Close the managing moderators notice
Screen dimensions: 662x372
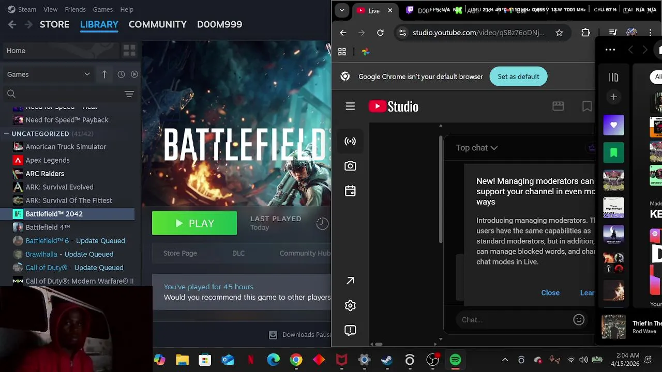550,293
